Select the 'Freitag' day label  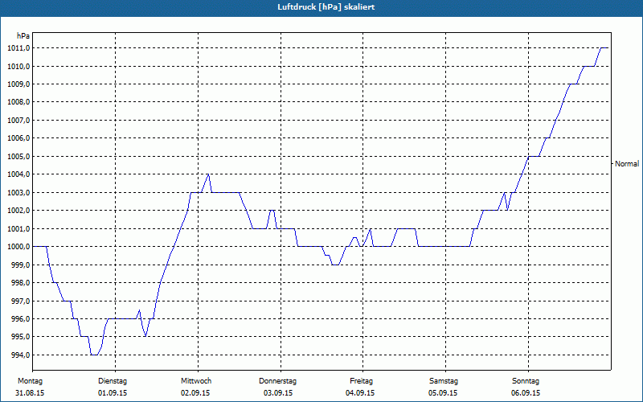coord(361,381)
